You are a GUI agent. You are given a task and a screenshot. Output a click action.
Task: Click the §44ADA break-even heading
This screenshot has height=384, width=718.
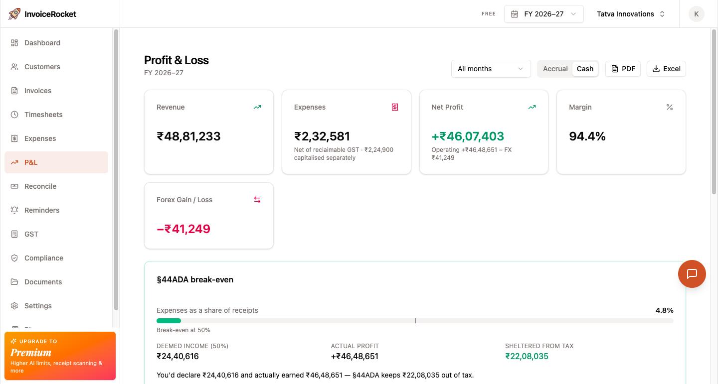coord(195,279)
